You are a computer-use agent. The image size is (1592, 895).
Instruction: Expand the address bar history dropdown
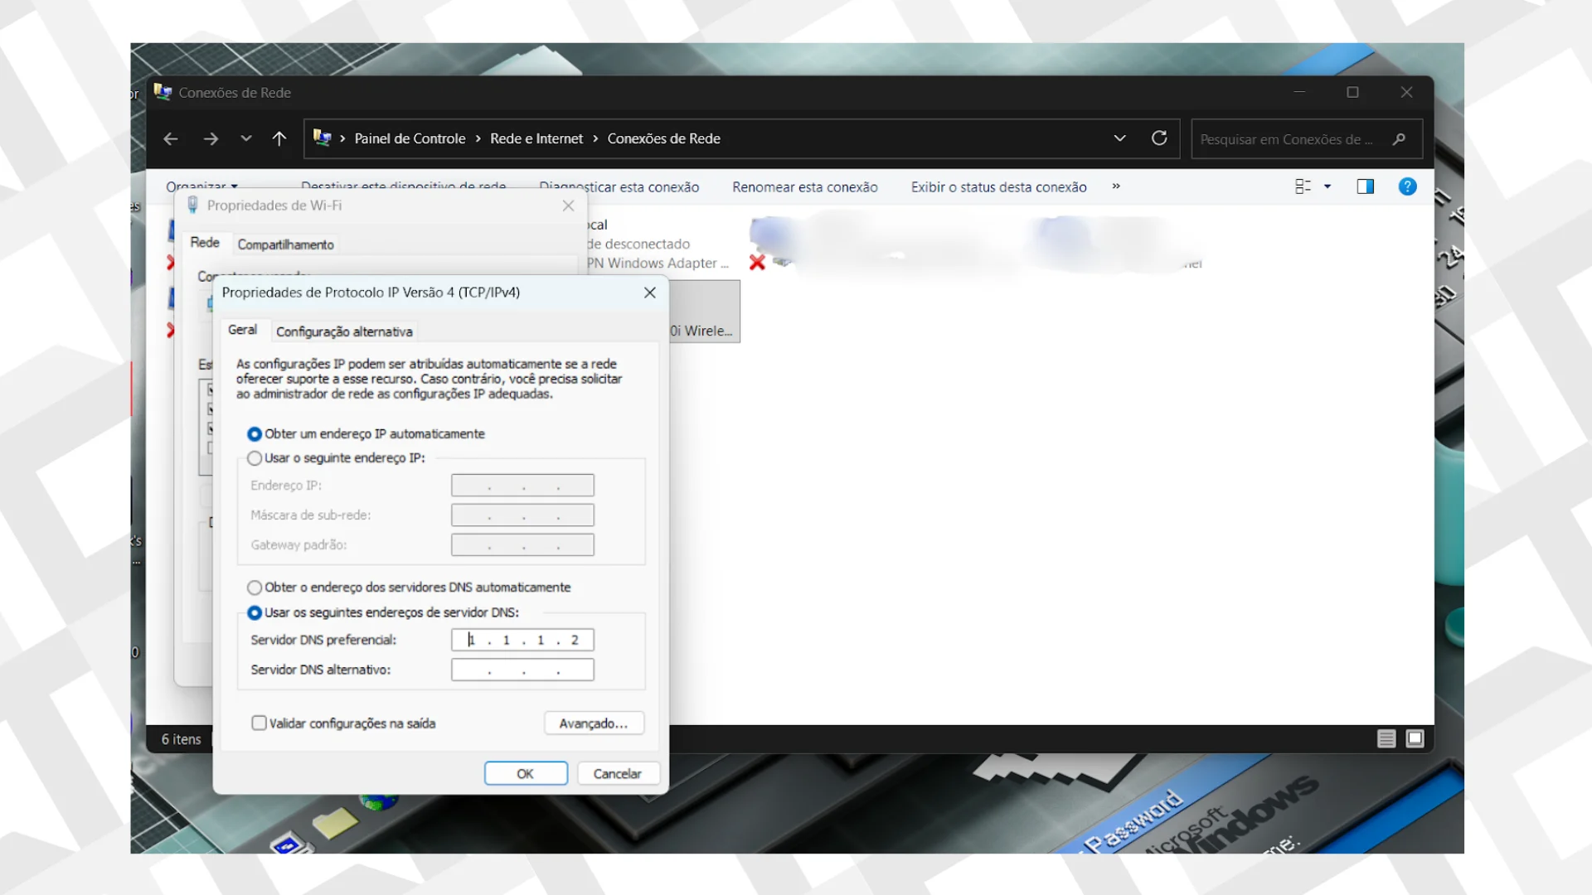tap(1119, 138)
